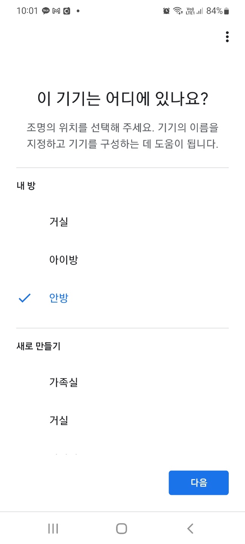This screenshot has height=544, width=245.
Task: Select 아이방 as the device location
Action: tap(64, 260)
